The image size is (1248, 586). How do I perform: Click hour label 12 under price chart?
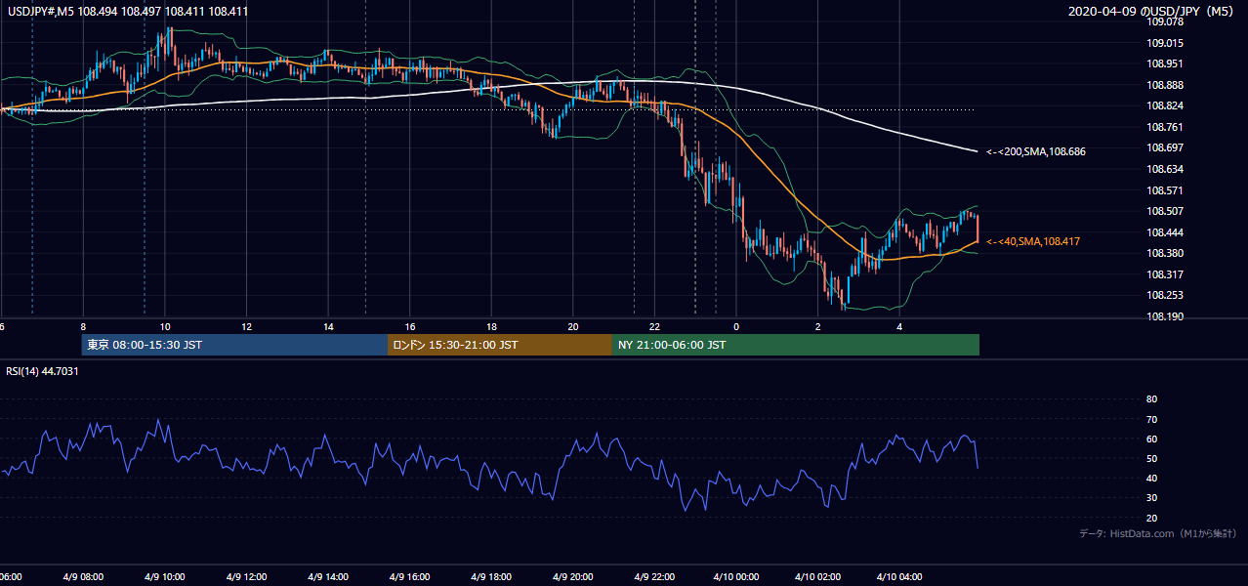click(247, 326)
